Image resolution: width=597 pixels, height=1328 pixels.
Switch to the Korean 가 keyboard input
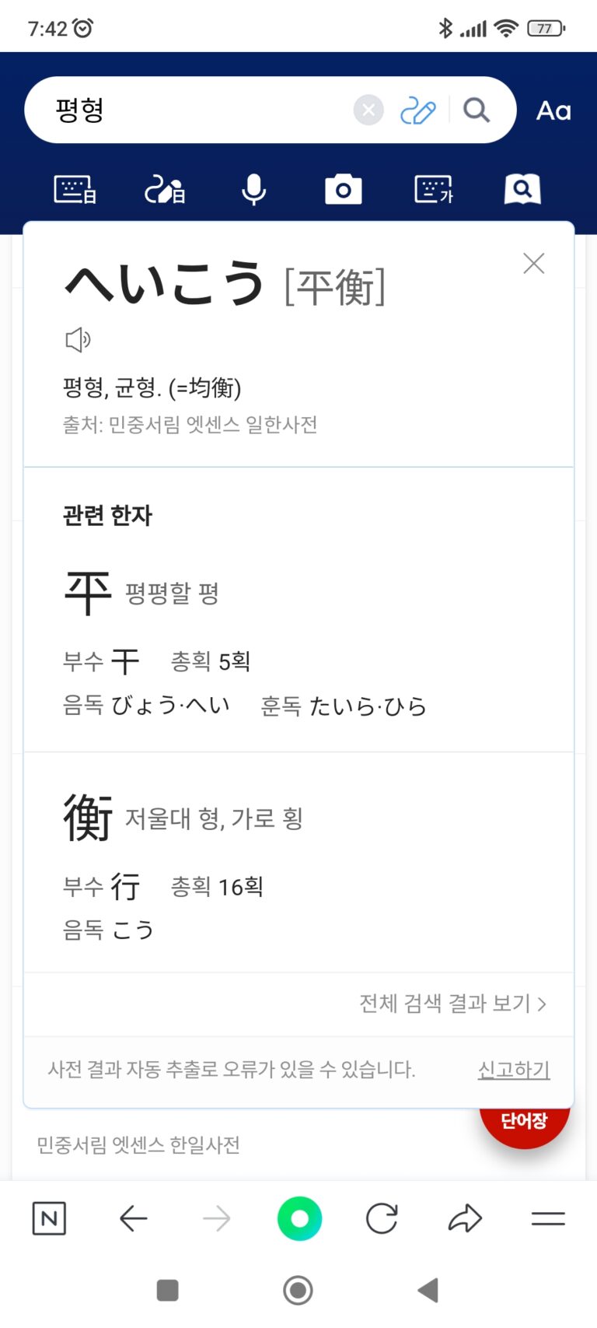coord(434,189)
